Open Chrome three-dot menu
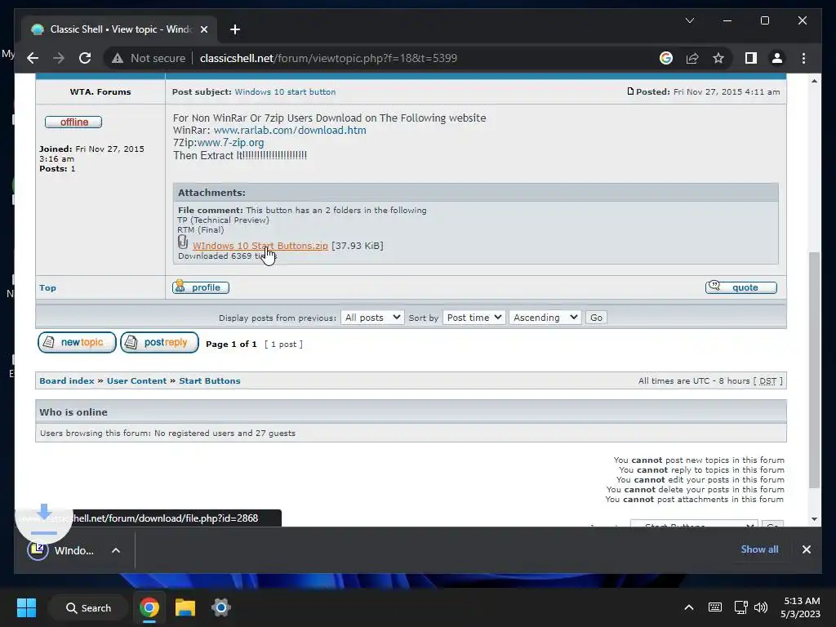 803,58
